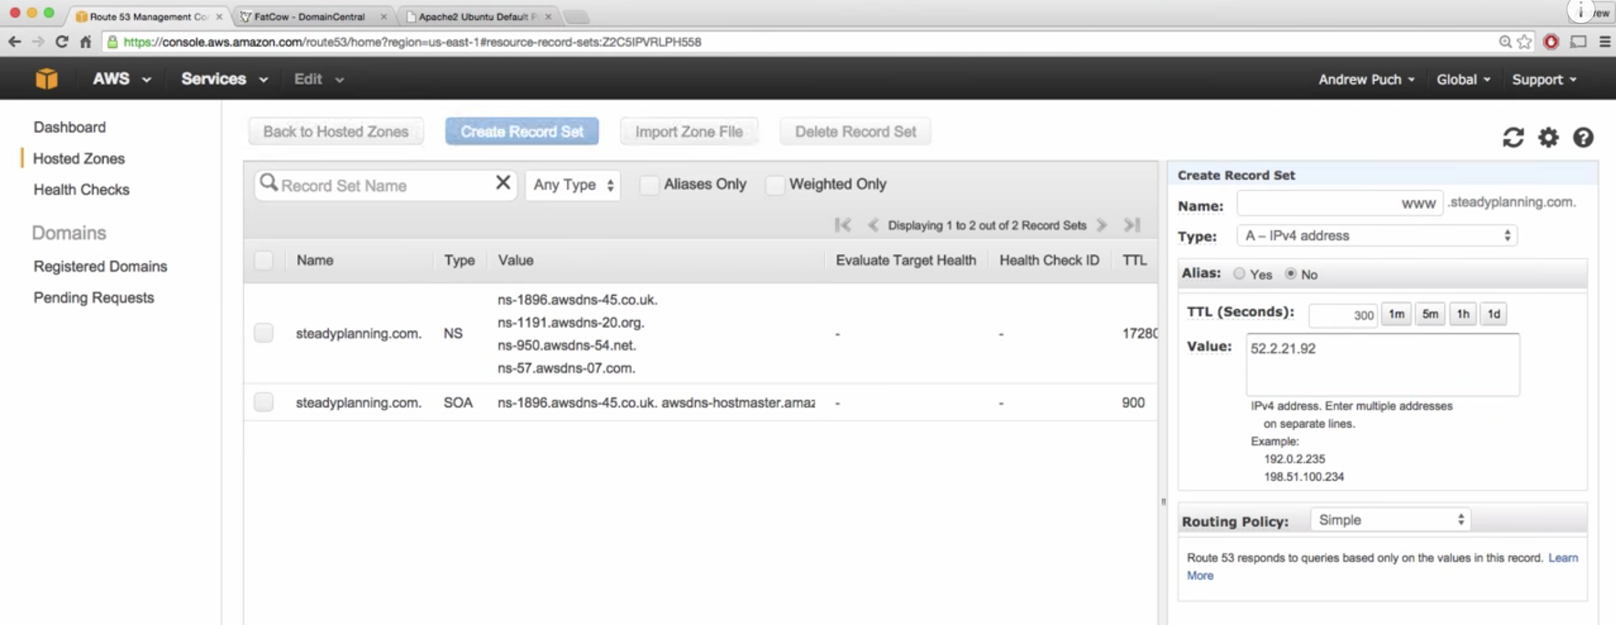Expand the Services menu
Viewport: 1616px width, 625px height.
click(x=225, y=79)
